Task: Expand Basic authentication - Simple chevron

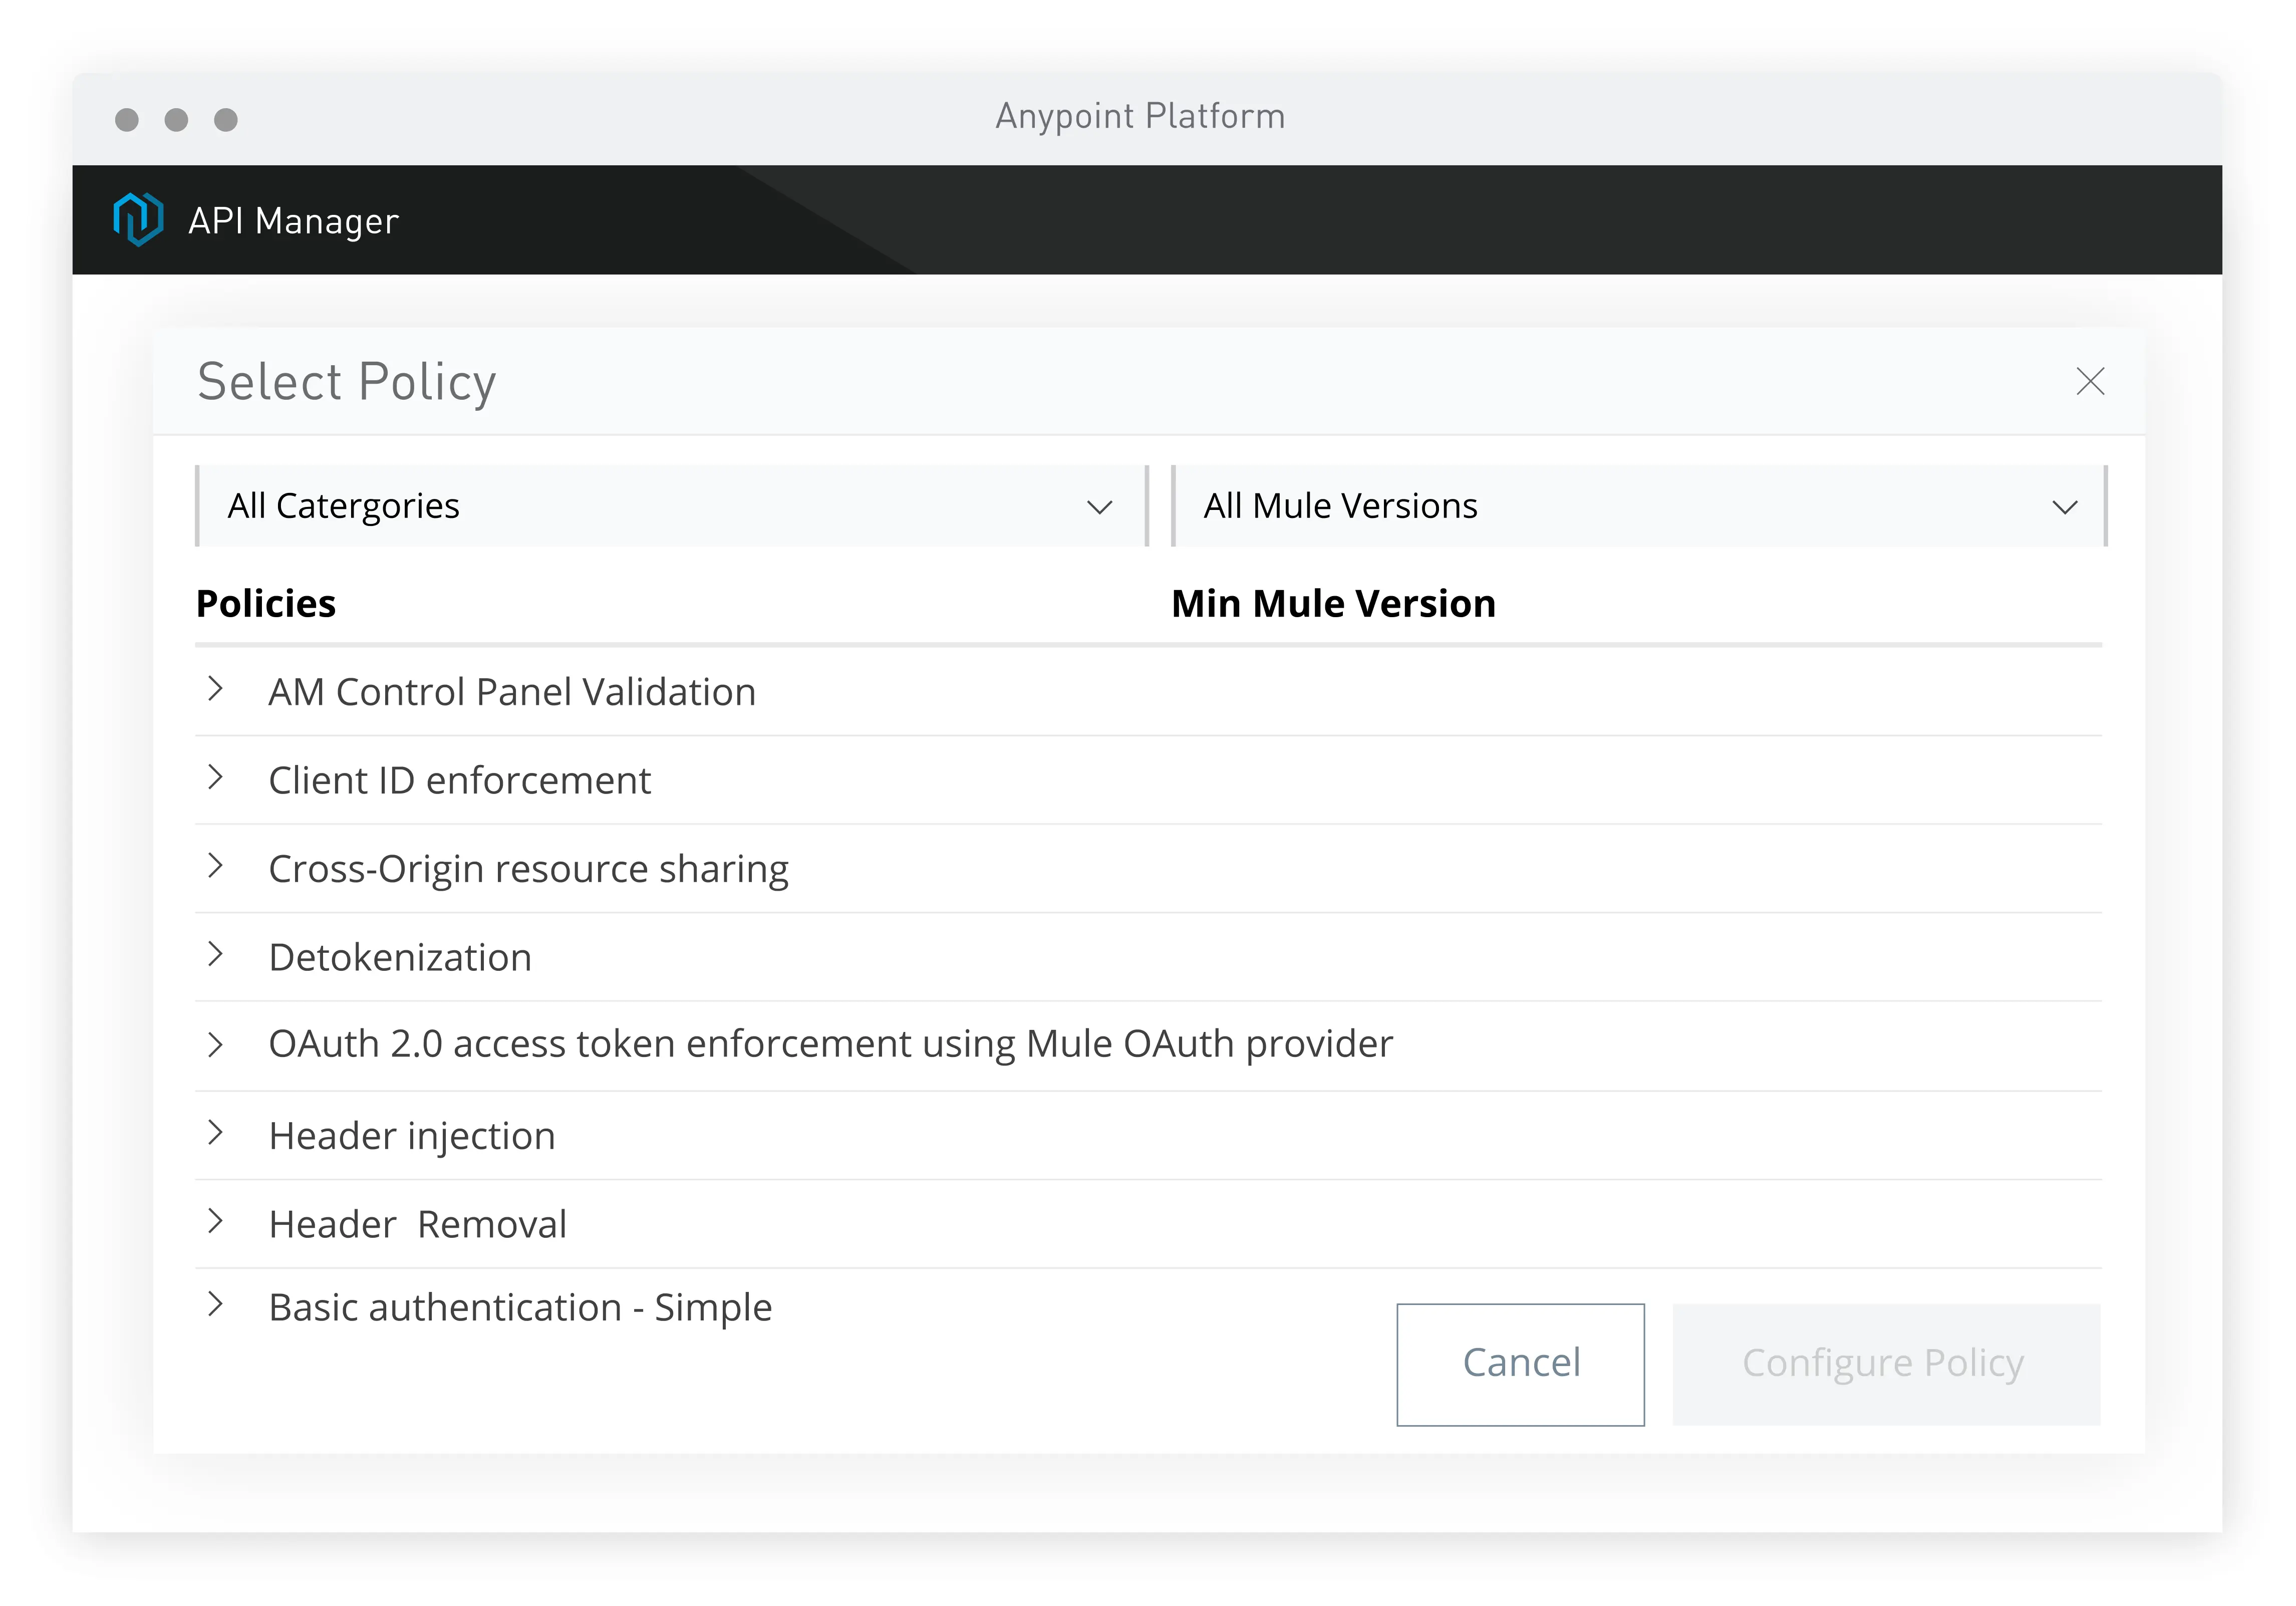Action: [x=215, y=1304]
